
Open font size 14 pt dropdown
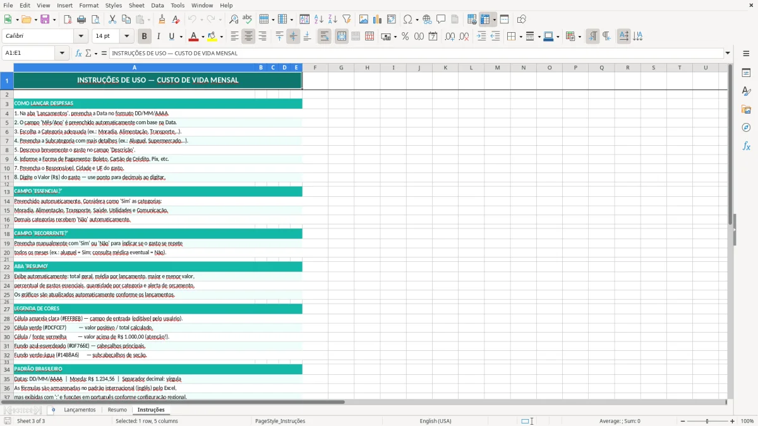tap(127, 37)
